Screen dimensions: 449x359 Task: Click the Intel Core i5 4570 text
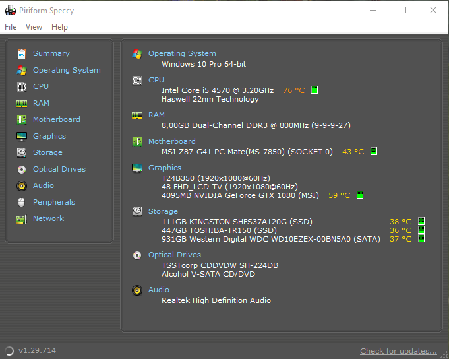tap(218, 90)
